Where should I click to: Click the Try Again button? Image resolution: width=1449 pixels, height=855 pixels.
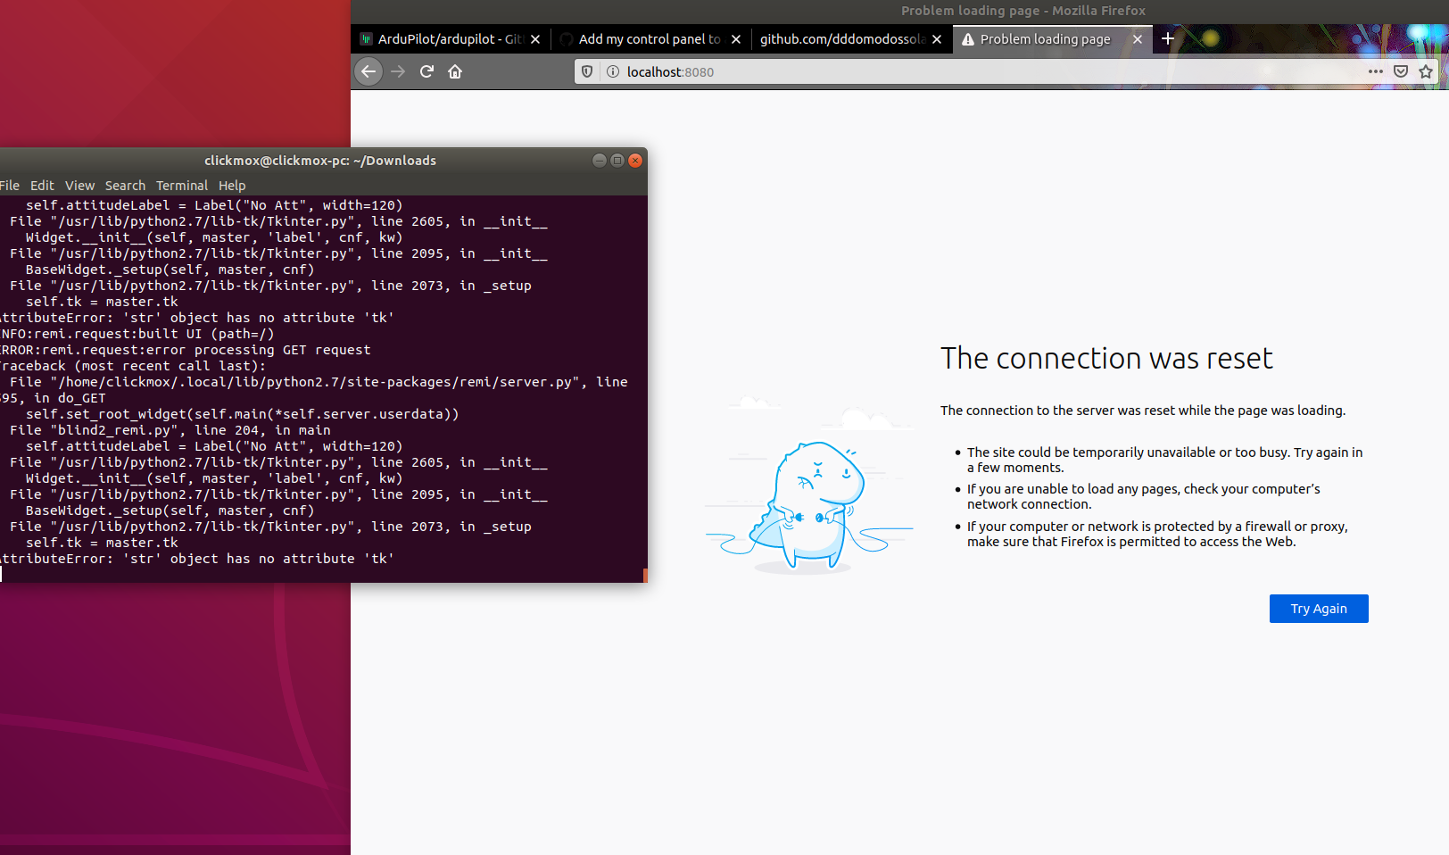pyautogui.click(x=1318, y=608)
